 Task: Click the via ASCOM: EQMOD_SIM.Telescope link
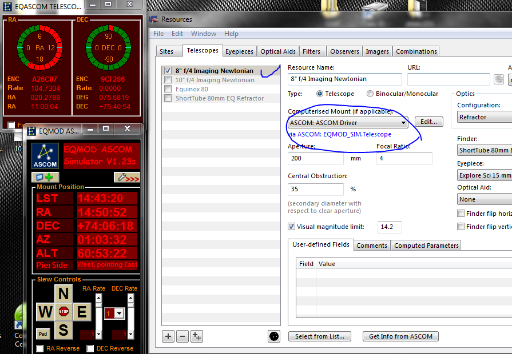pos(340,134)
